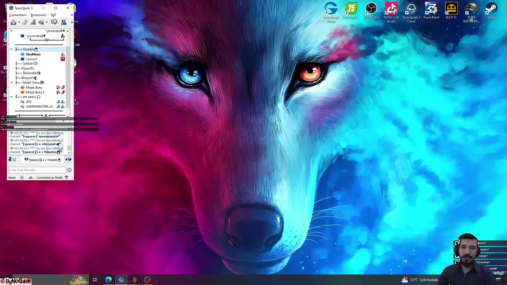Select user SinsiNeon in the channel tree
This screenshot has height=285, width=507.
point(33,54)
